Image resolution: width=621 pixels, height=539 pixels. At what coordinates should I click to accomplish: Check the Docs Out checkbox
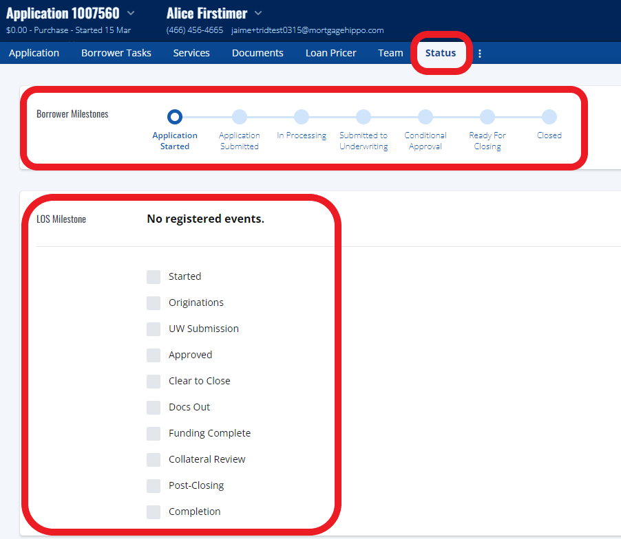point(154,407)
